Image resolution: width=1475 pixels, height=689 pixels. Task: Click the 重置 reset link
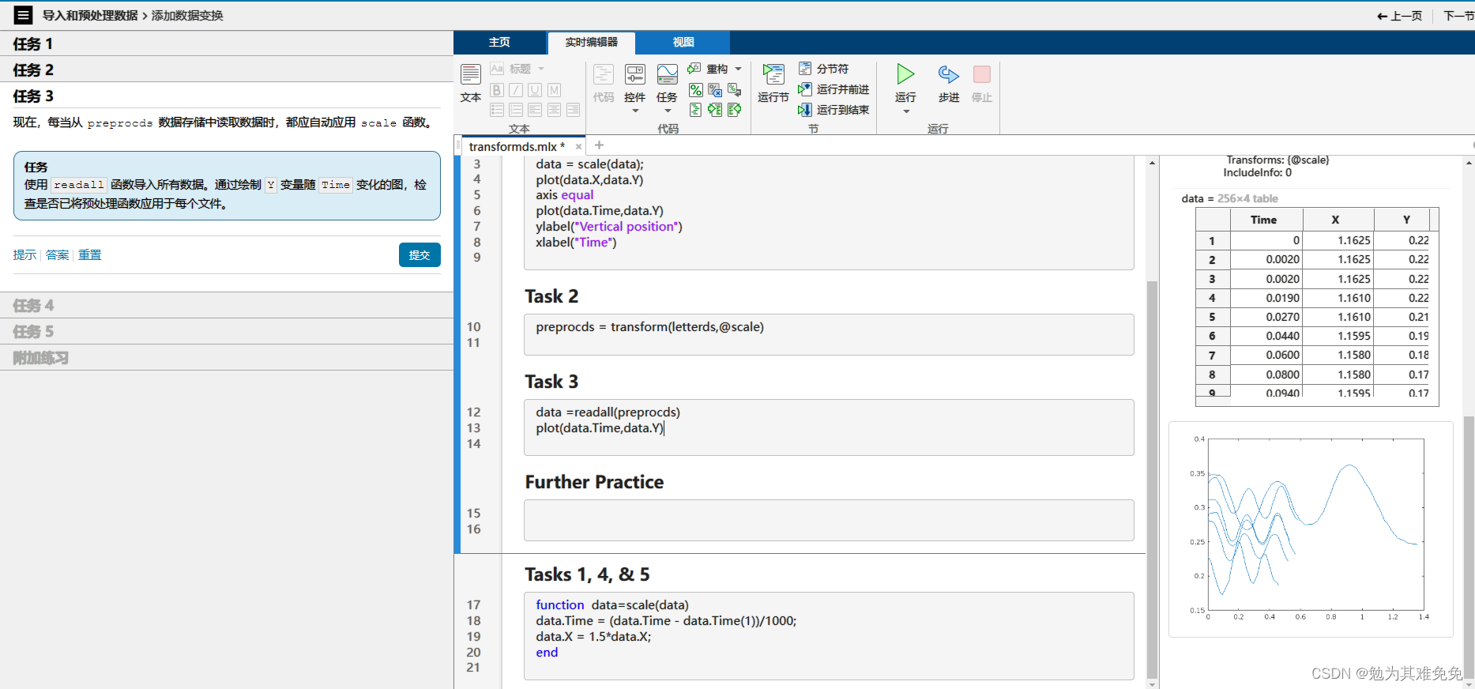click(89, 254)
